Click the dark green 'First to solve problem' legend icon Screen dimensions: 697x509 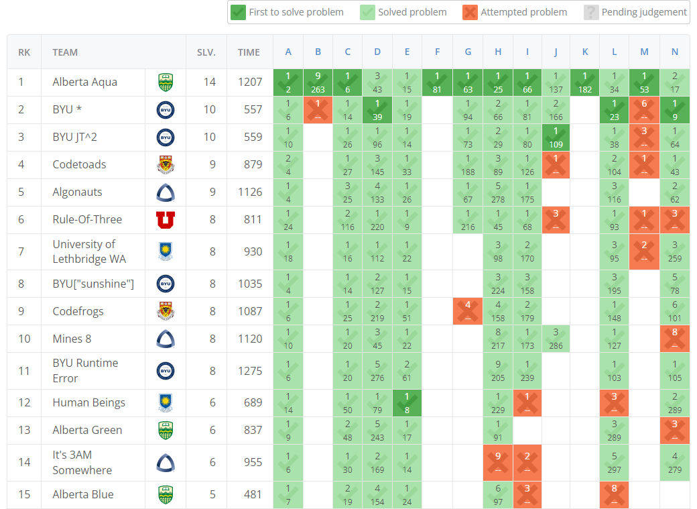238,11
